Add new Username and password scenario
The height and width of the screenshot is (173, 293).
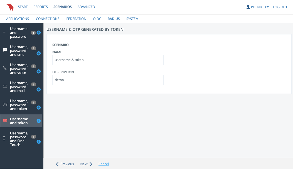tap(39, 33)
